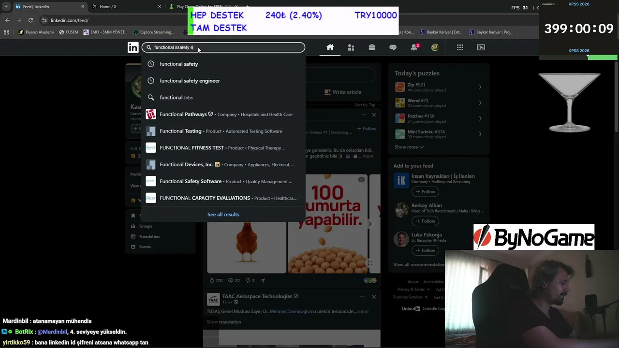Open Messaging speech bubble icon
Viewport: 619px width, 348px height.
point(393,47)
